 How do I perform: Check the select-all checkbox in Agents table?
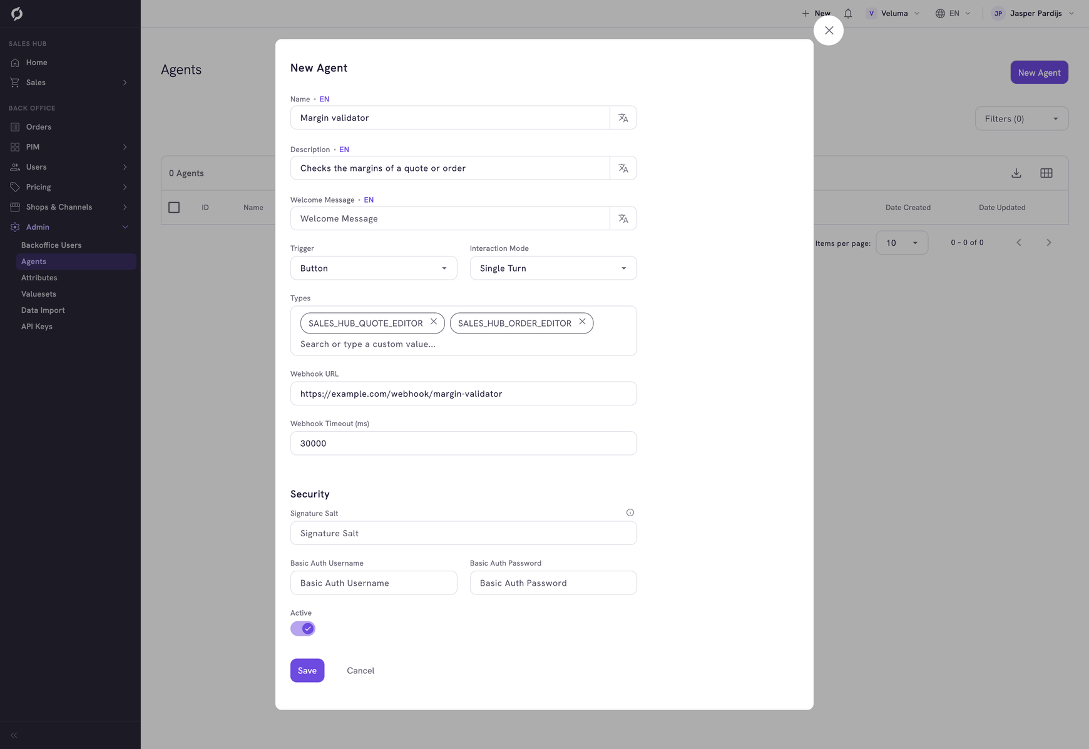174,208
